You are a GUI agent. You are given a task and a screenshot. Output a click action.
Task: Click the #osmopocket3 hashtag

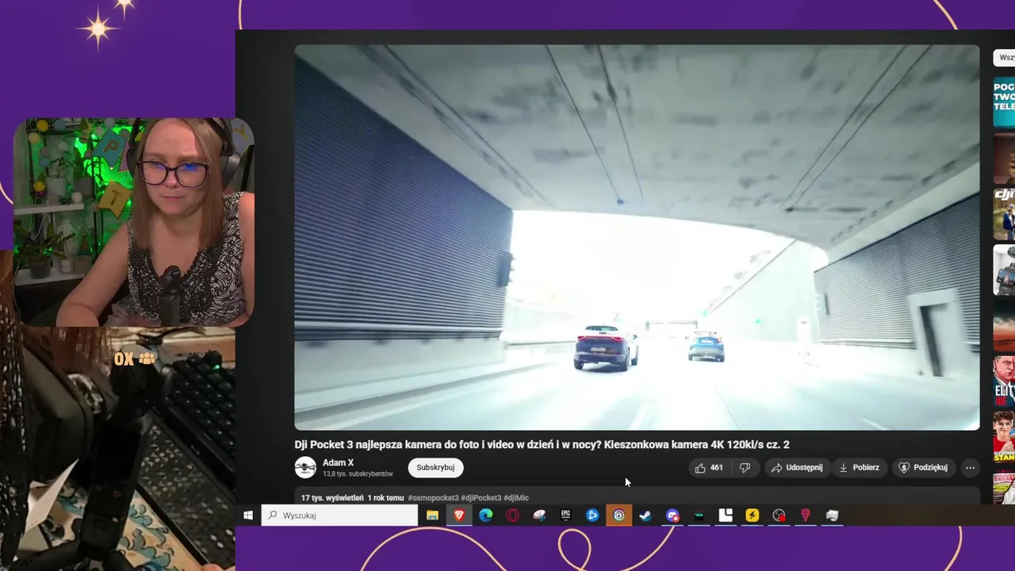point(433,498)
